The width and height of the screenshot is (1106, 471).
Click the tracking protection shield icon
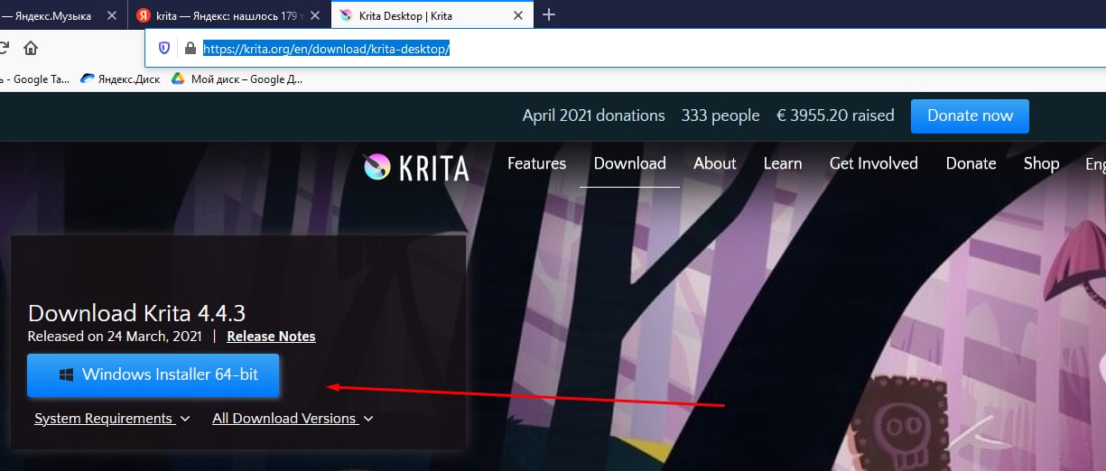[164, 49]
